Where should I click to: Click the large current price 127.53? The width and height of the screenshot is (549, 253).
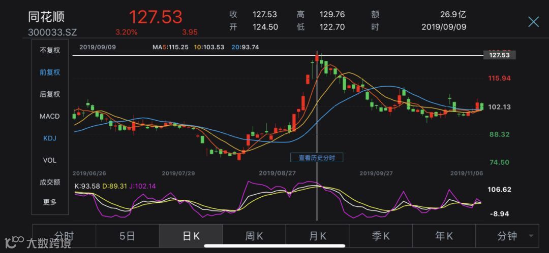pos(156,17)
